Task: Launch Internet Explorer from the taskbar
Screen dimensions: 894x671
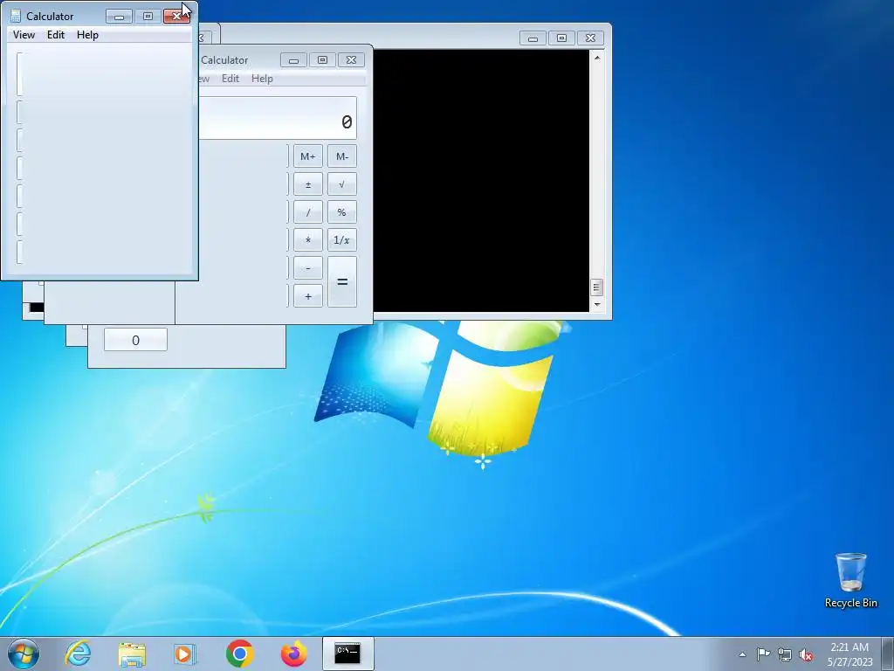Action: point(78,654)
